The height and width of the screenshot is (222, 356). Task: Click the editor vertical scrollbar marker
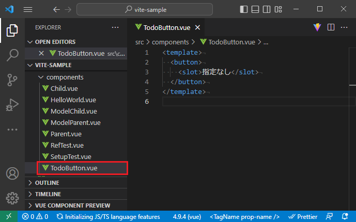352,85
